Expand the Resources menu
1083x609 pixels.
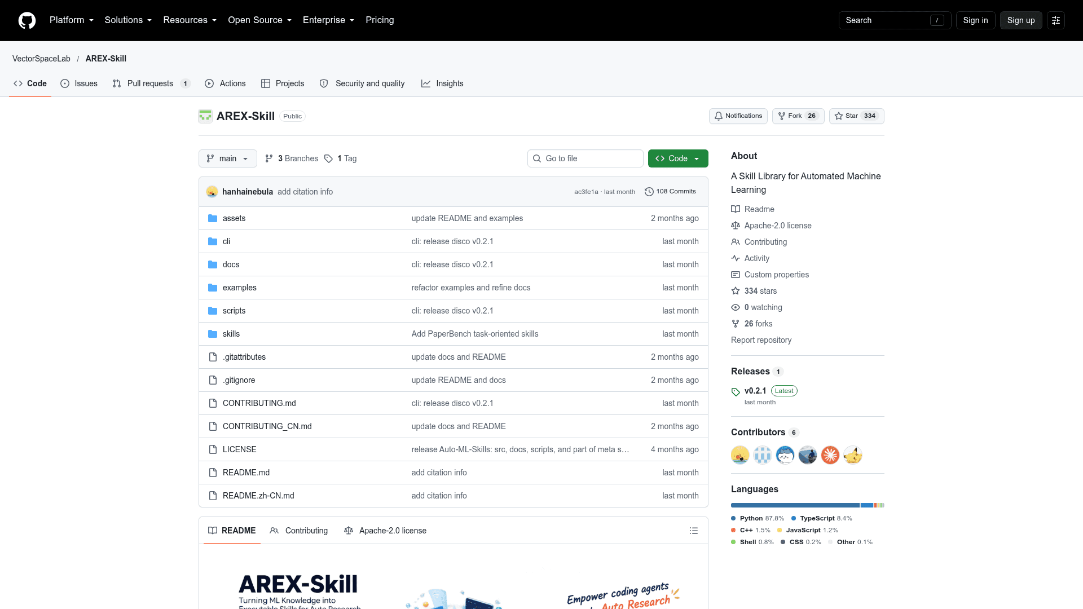pyautogui.click(x=190, y=20)
